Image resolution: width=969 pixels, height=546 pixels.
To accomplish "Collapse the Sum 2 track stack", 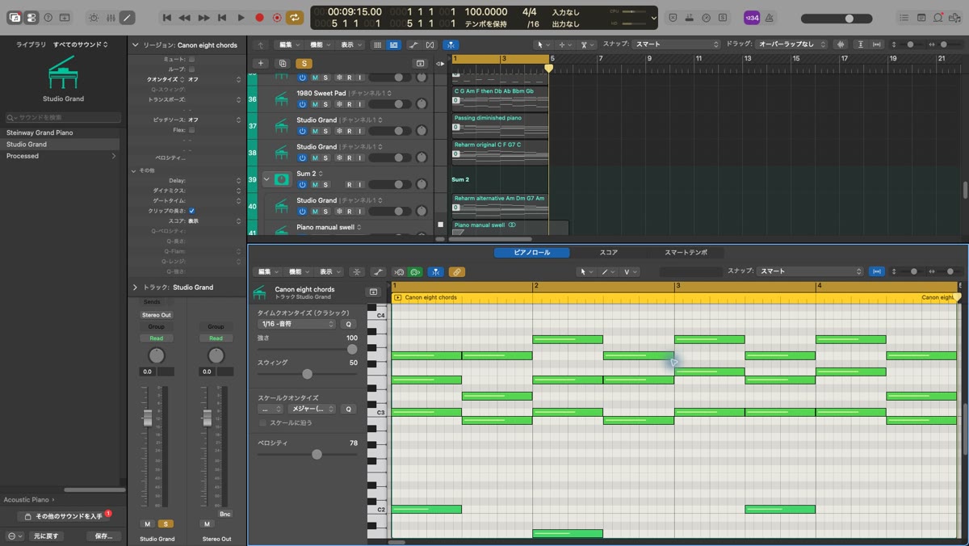I will (266, 178).
